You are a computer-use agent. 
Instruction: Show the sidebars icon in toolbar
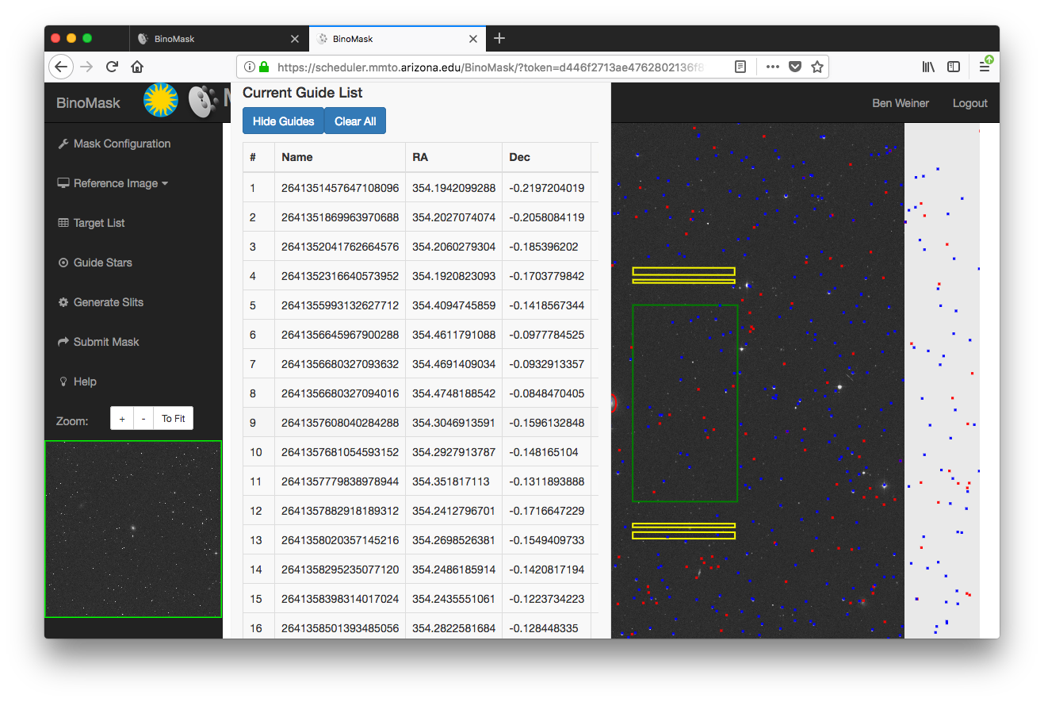click(954, 67)
